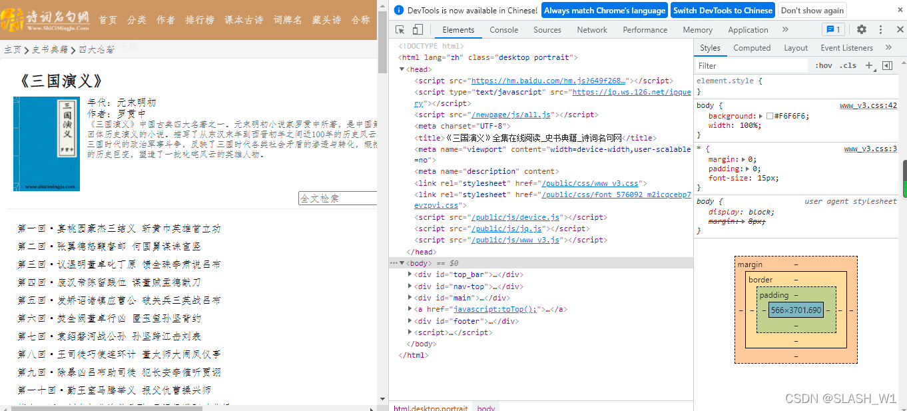The width and height of the screenshot is (907, 411).
Task: Open the www_v3.css:42 source link
Action: pyautogui.click(x=868, y=105)
